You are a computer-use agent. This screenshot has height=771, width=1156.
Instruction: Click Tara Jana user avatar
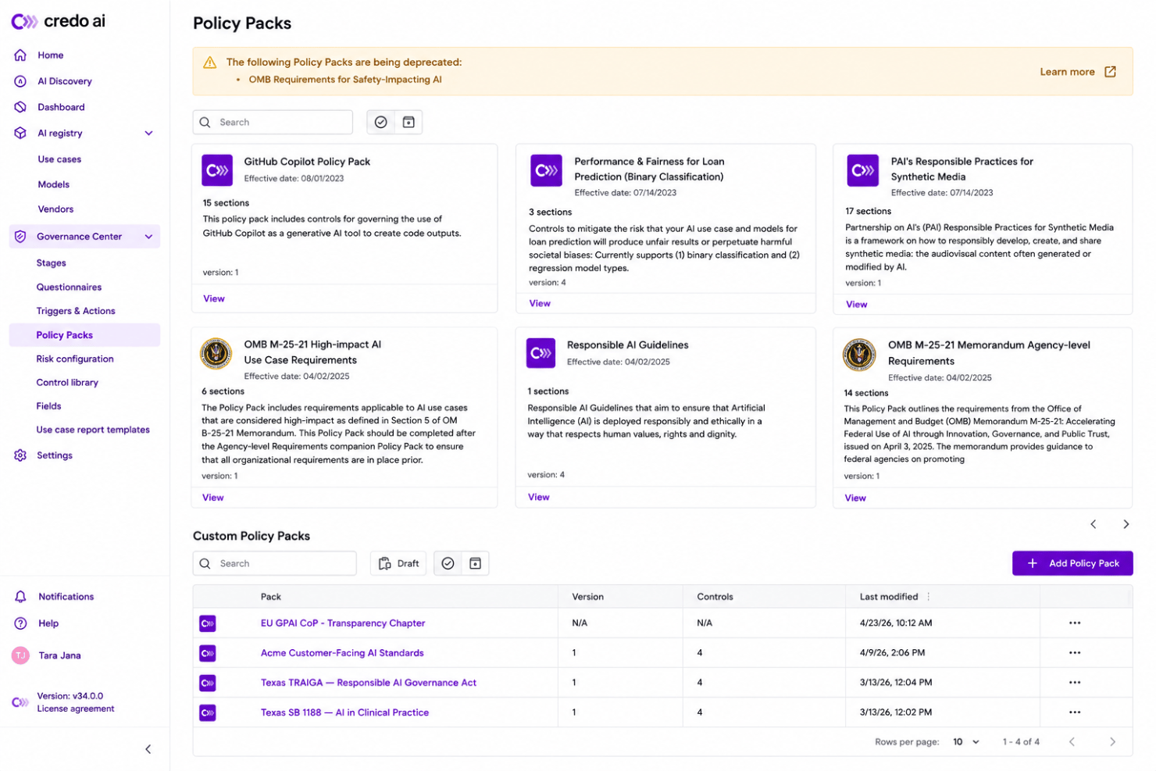(20, 655)
